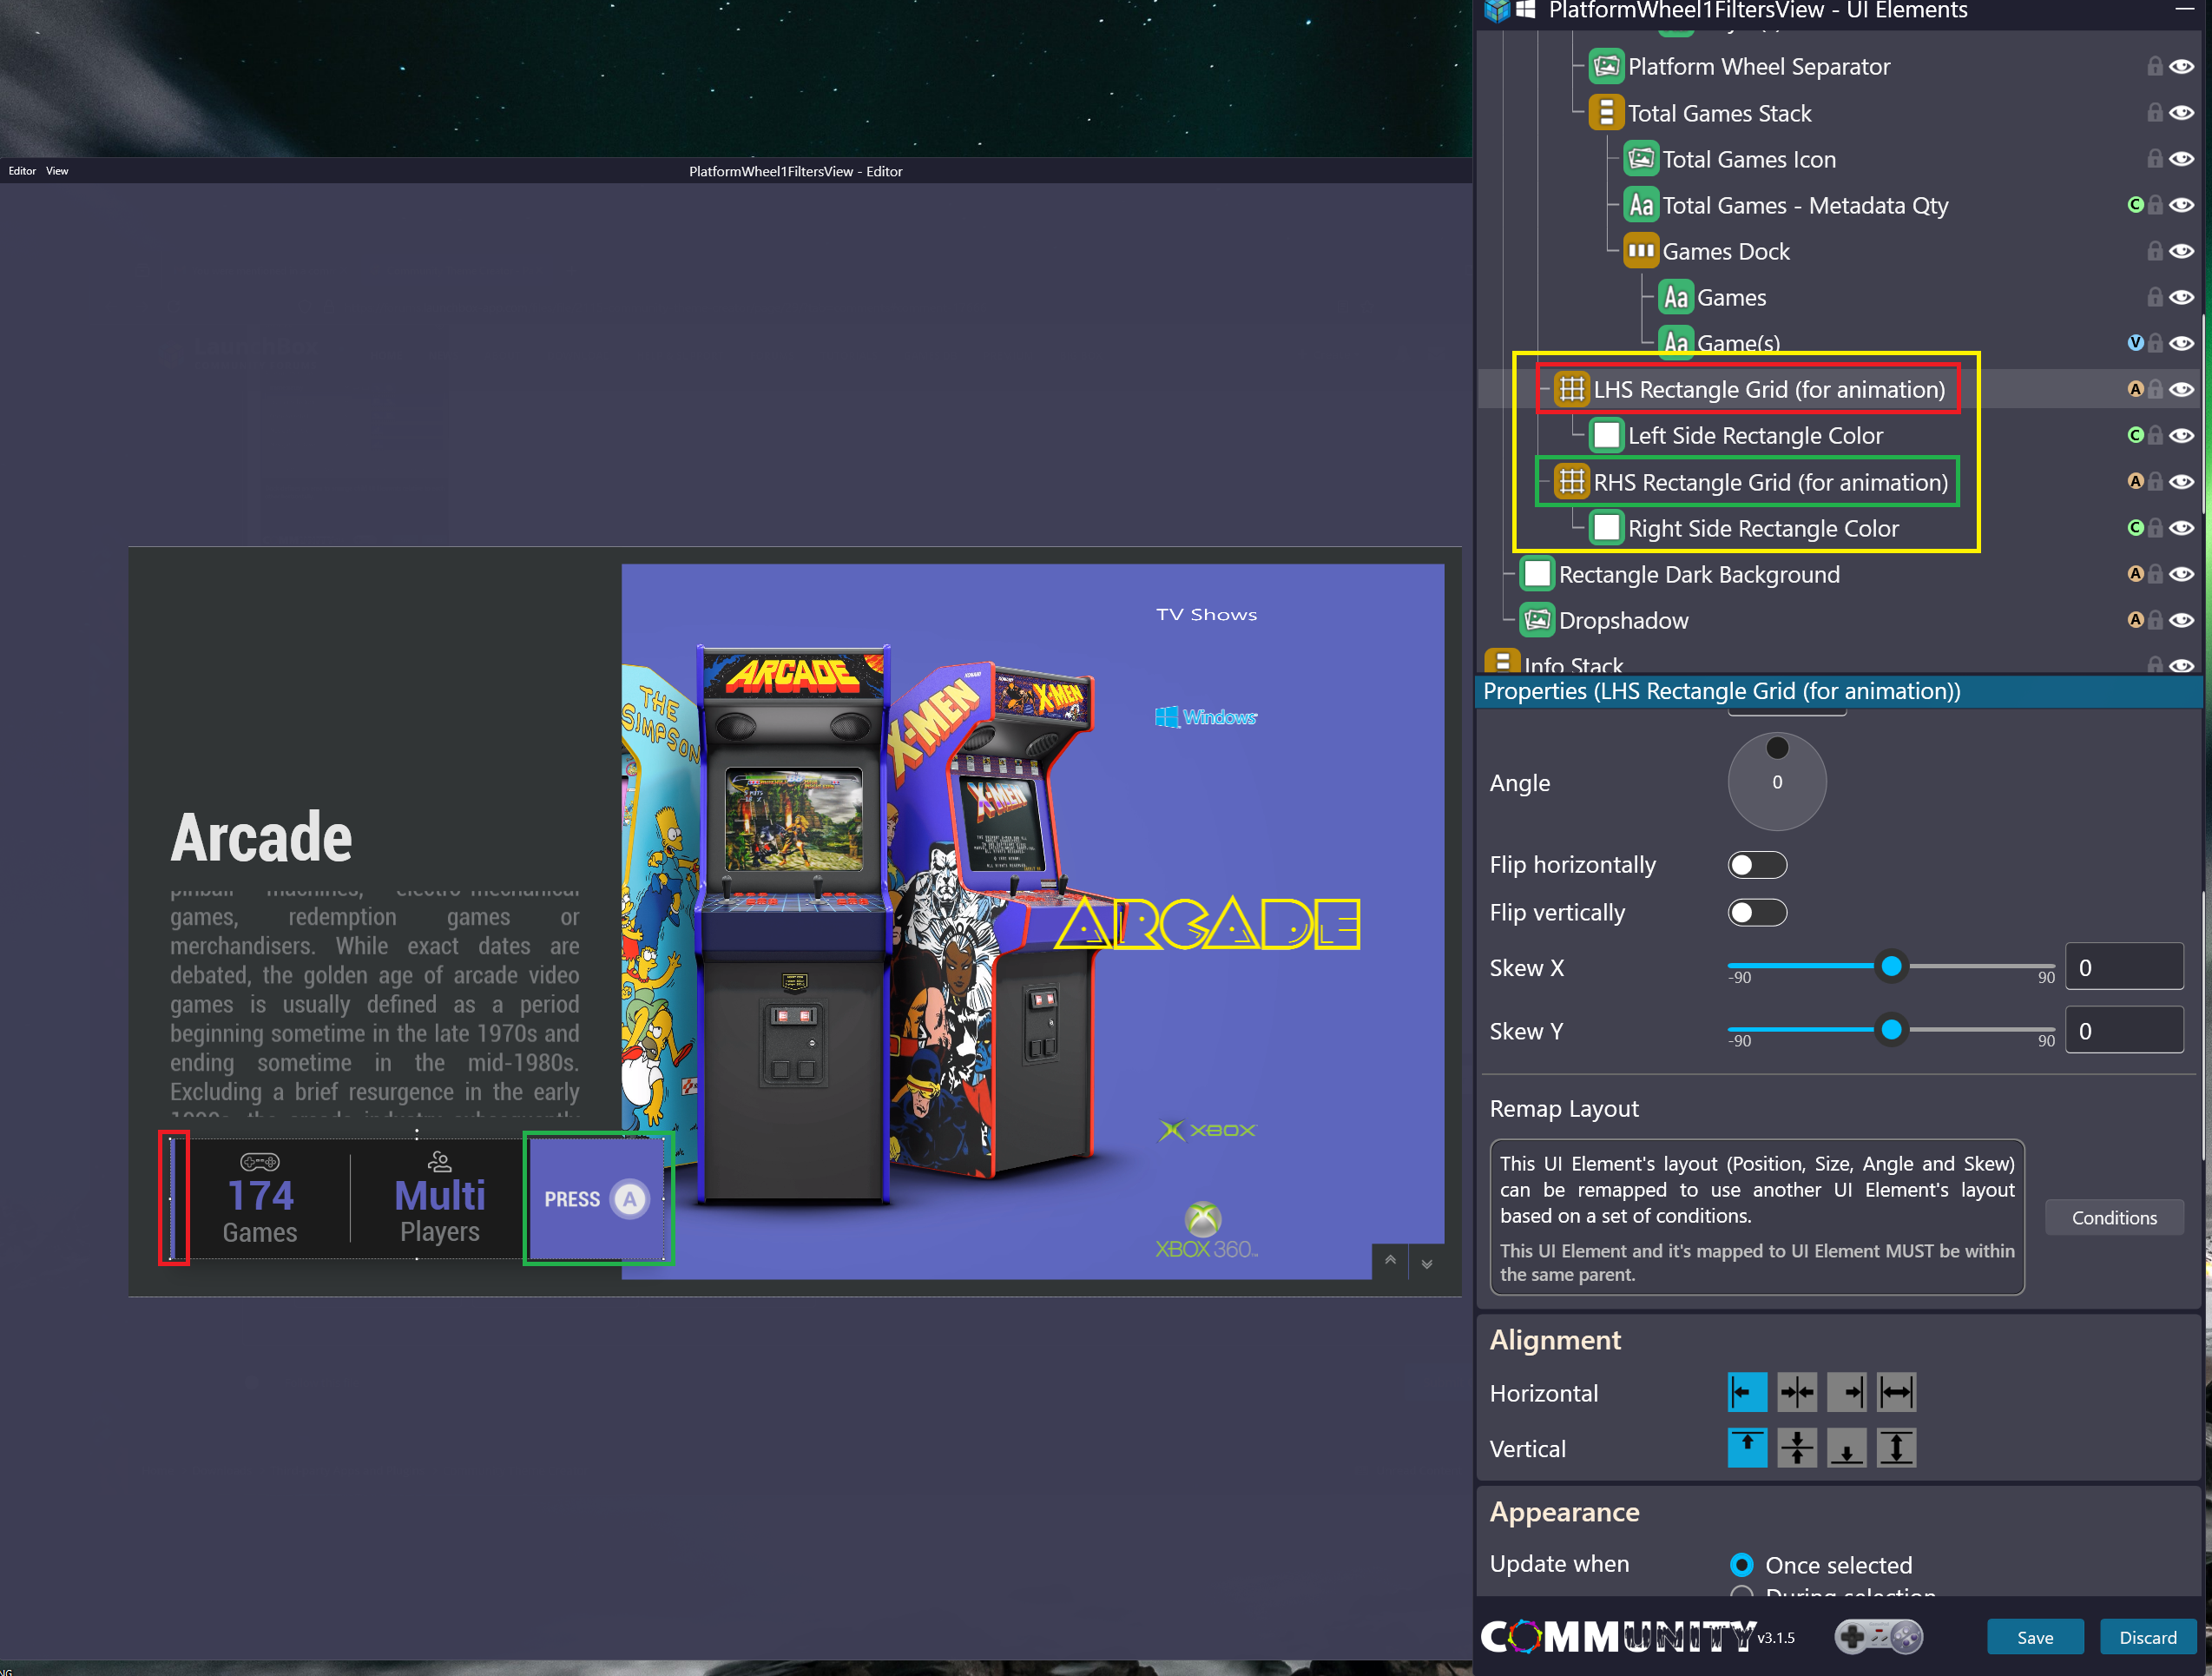Stretch alignment vertically
The height and width of the screenshot is (1676, 2212).
pos(1897,1448)
